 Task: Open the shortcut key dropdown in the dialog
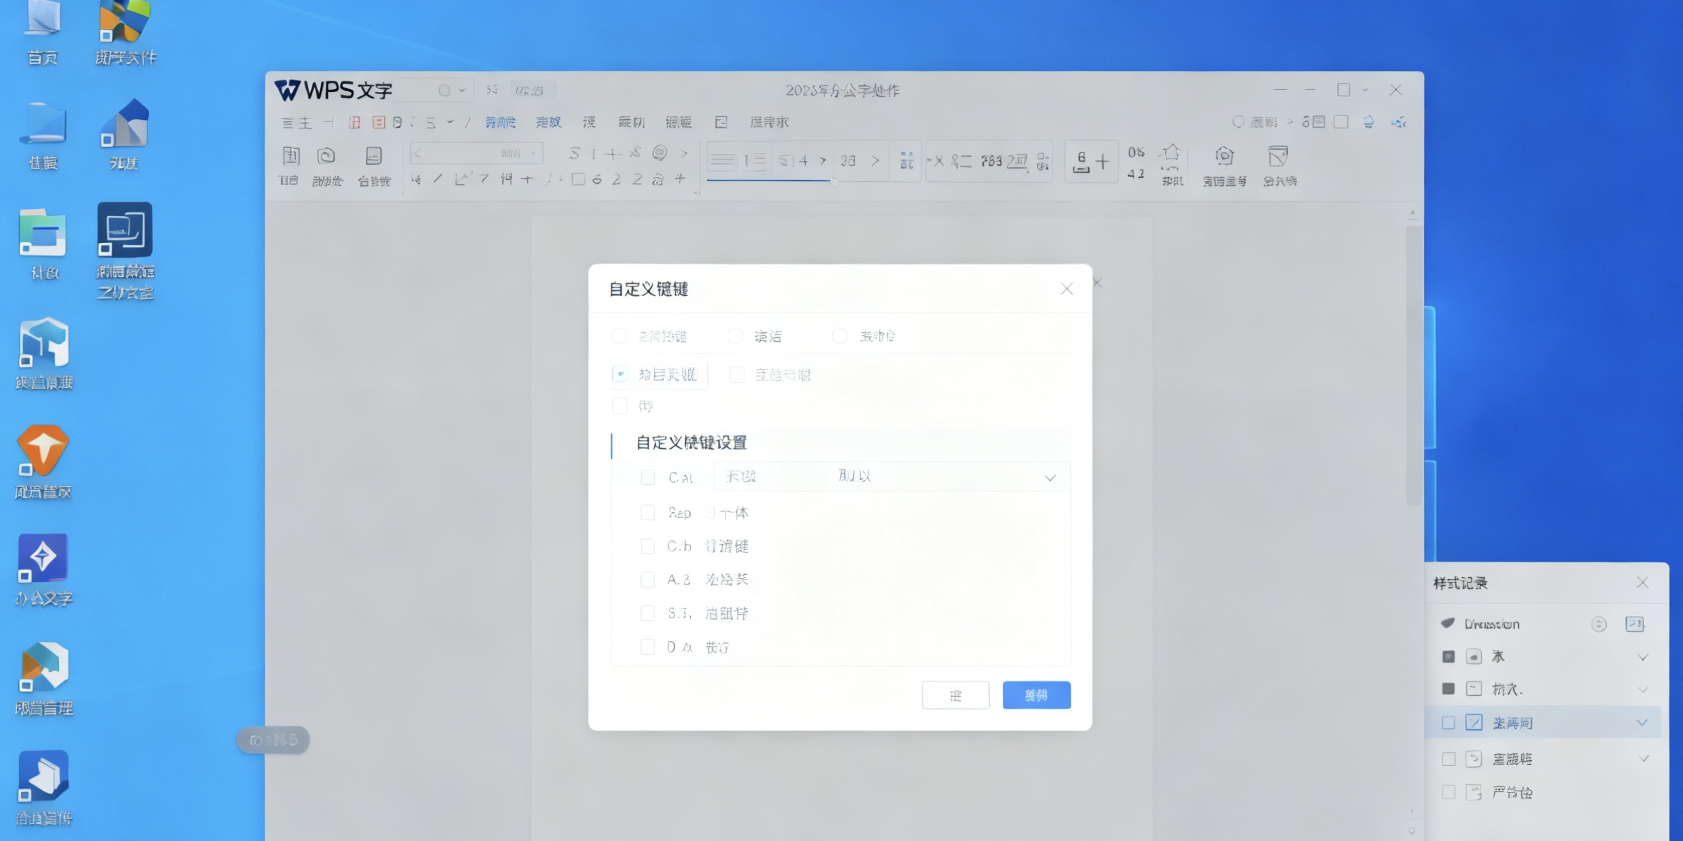(1050, 477)
